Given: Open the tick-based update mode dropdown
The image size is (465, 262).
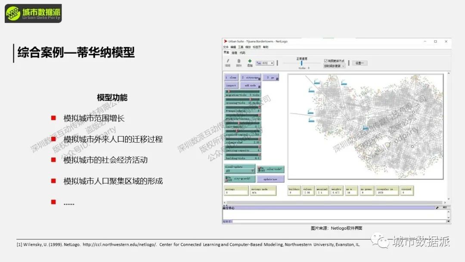Looking at the screenshot, I should pos(334,66).
